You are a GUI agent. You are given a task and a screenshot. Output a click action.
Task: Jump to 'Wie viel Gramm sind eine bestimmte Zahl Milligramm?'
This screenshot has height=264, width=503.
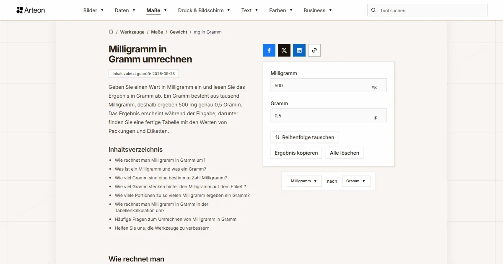[171, 178]
